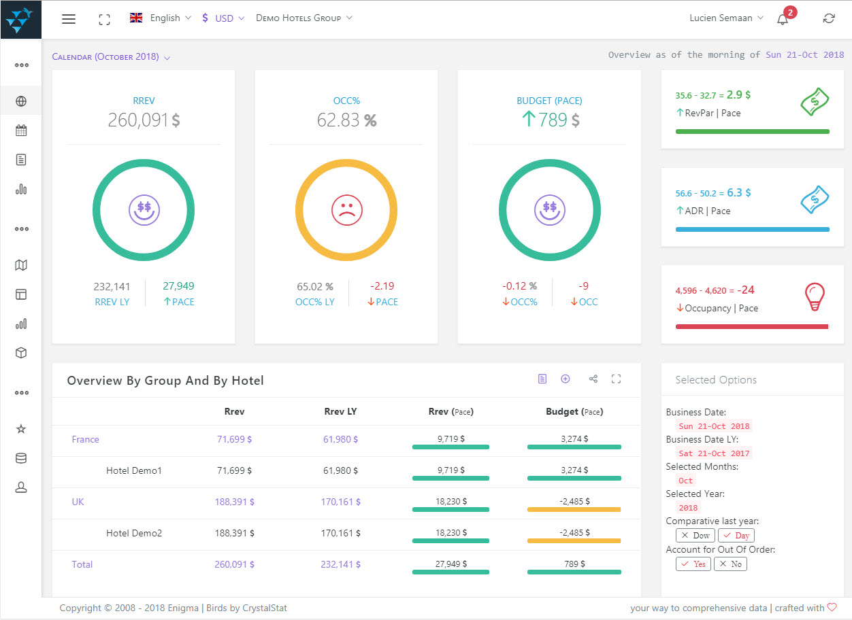Viewport: 852px width, 620px height.
Task: Expand the Overview table to fullscreen
Action: pos(617,379)
